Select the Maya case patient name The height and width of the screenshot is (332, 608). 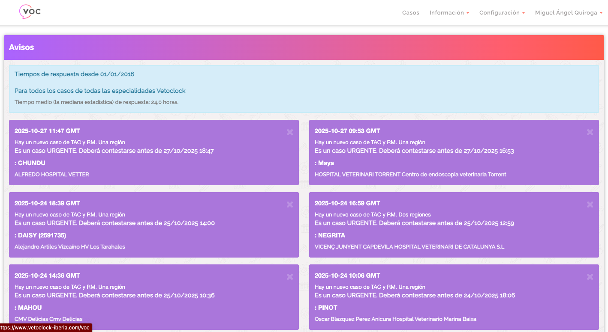(x=325, y=163)
